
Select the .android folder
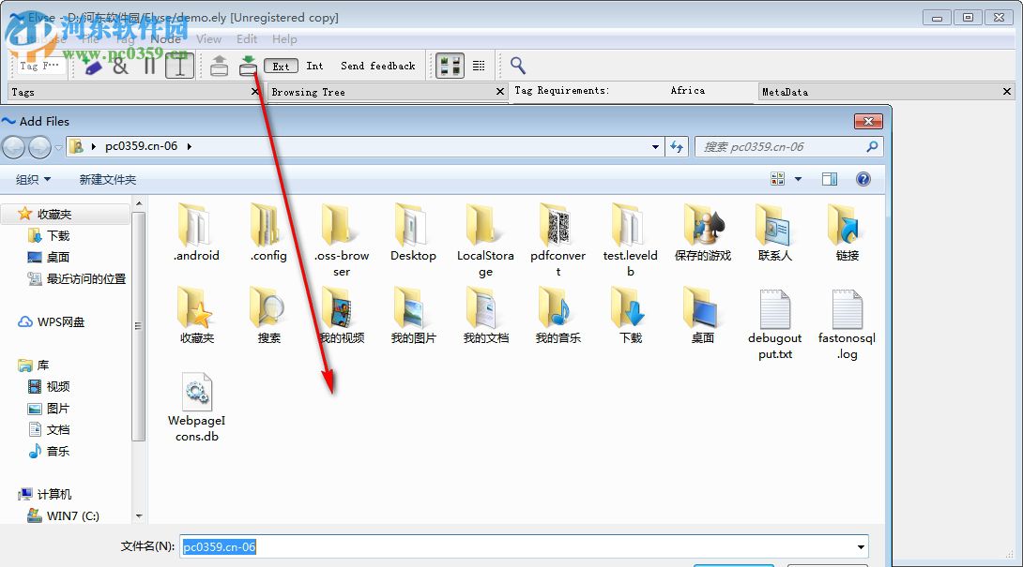point(196,232)
